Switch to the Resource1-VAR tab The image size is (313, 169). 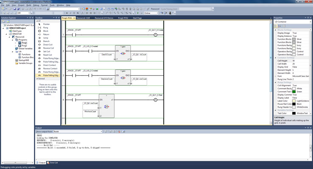click(83, 18)
